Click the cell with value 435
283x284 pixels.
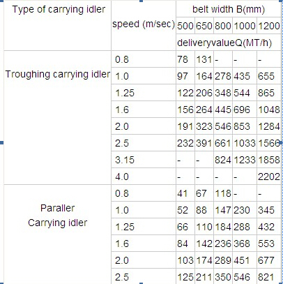[x=245, y=76]
